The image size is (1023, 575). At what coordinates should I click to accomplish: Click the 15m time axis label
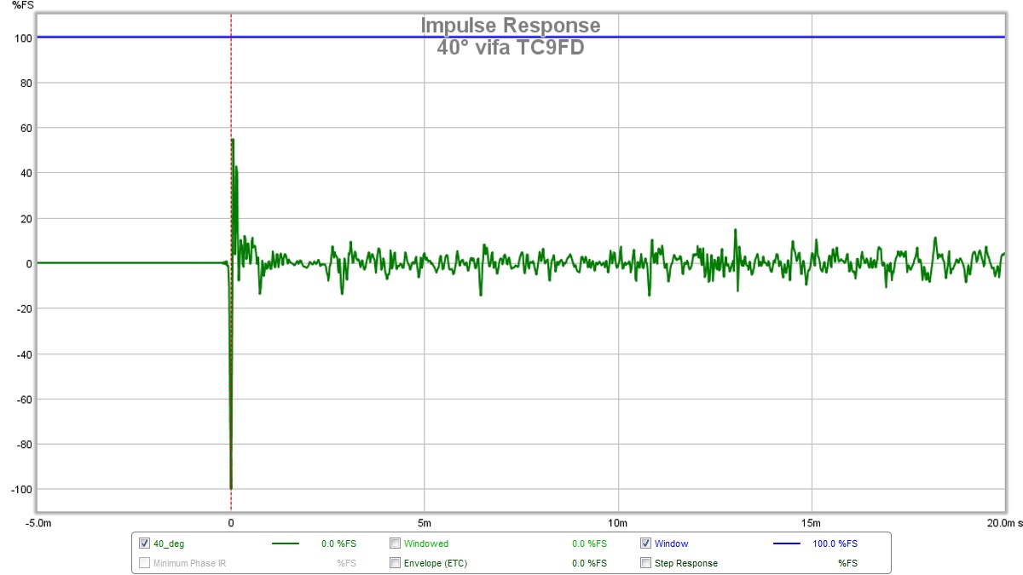pyautogui.click(x=811, y=521)
